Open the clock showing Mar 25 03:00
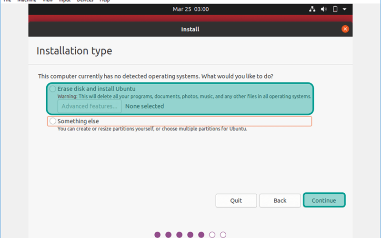The image size is (381, 238). [191, 9]
